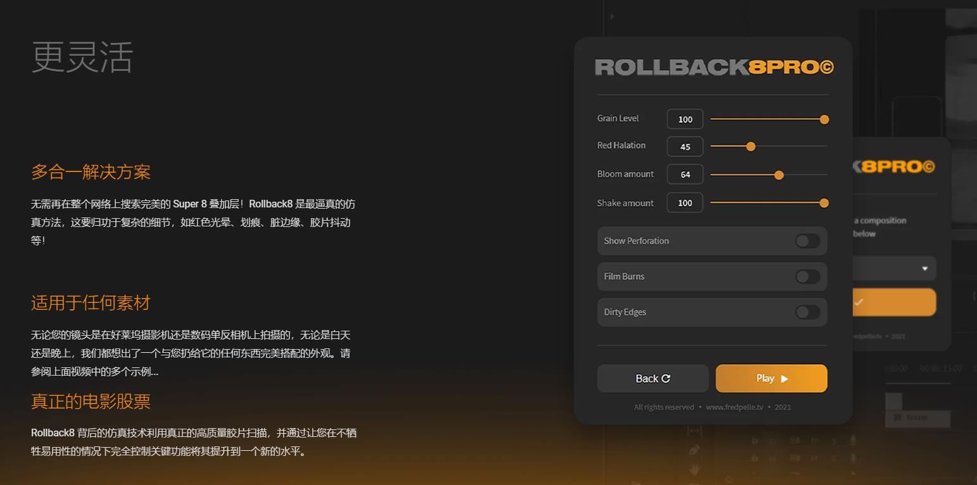
Task: Click the heading 多合一解决方案
Action: [x=91, y=172]
